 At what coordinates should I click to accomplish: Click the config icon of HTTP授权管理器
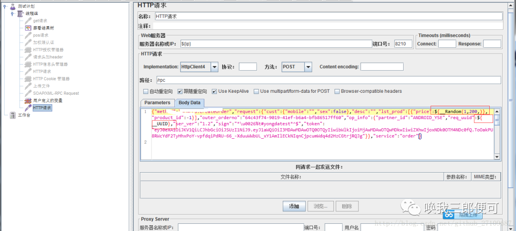(x=28, y=50)
